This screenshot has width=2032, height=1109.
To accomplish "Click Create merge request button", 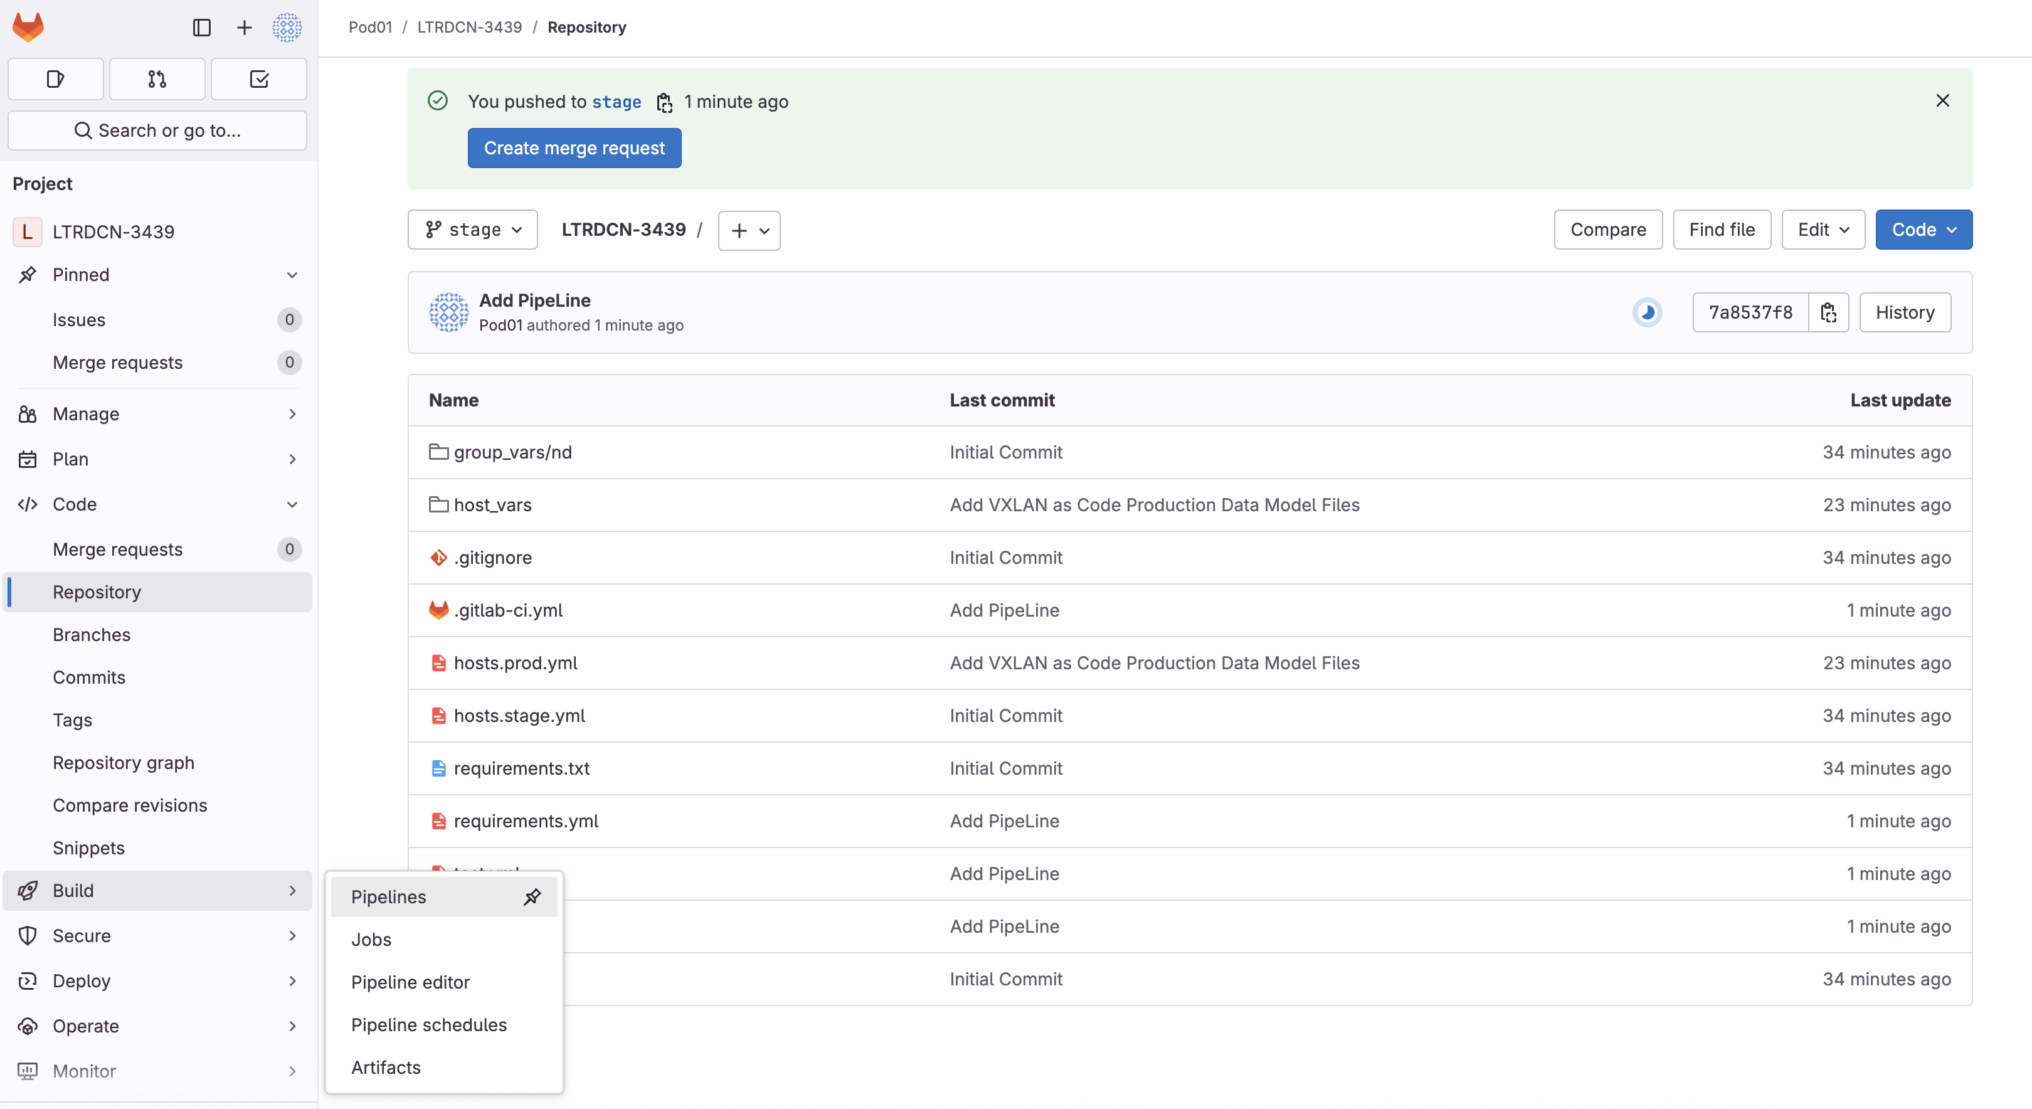I will (x=574, y=148).
